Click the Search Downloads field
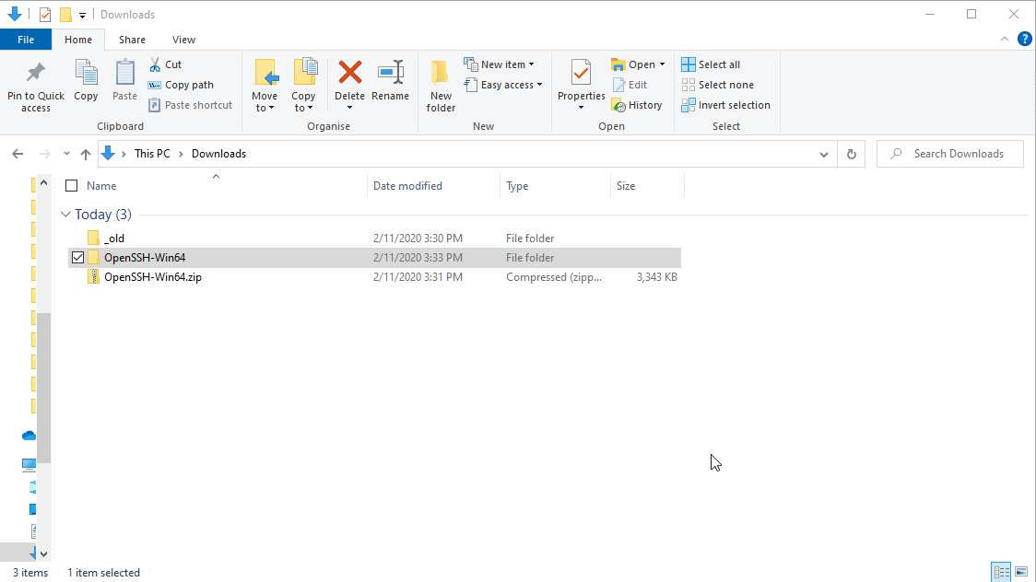This screenshot has height=582, width=1036. [x=950, y=154]
